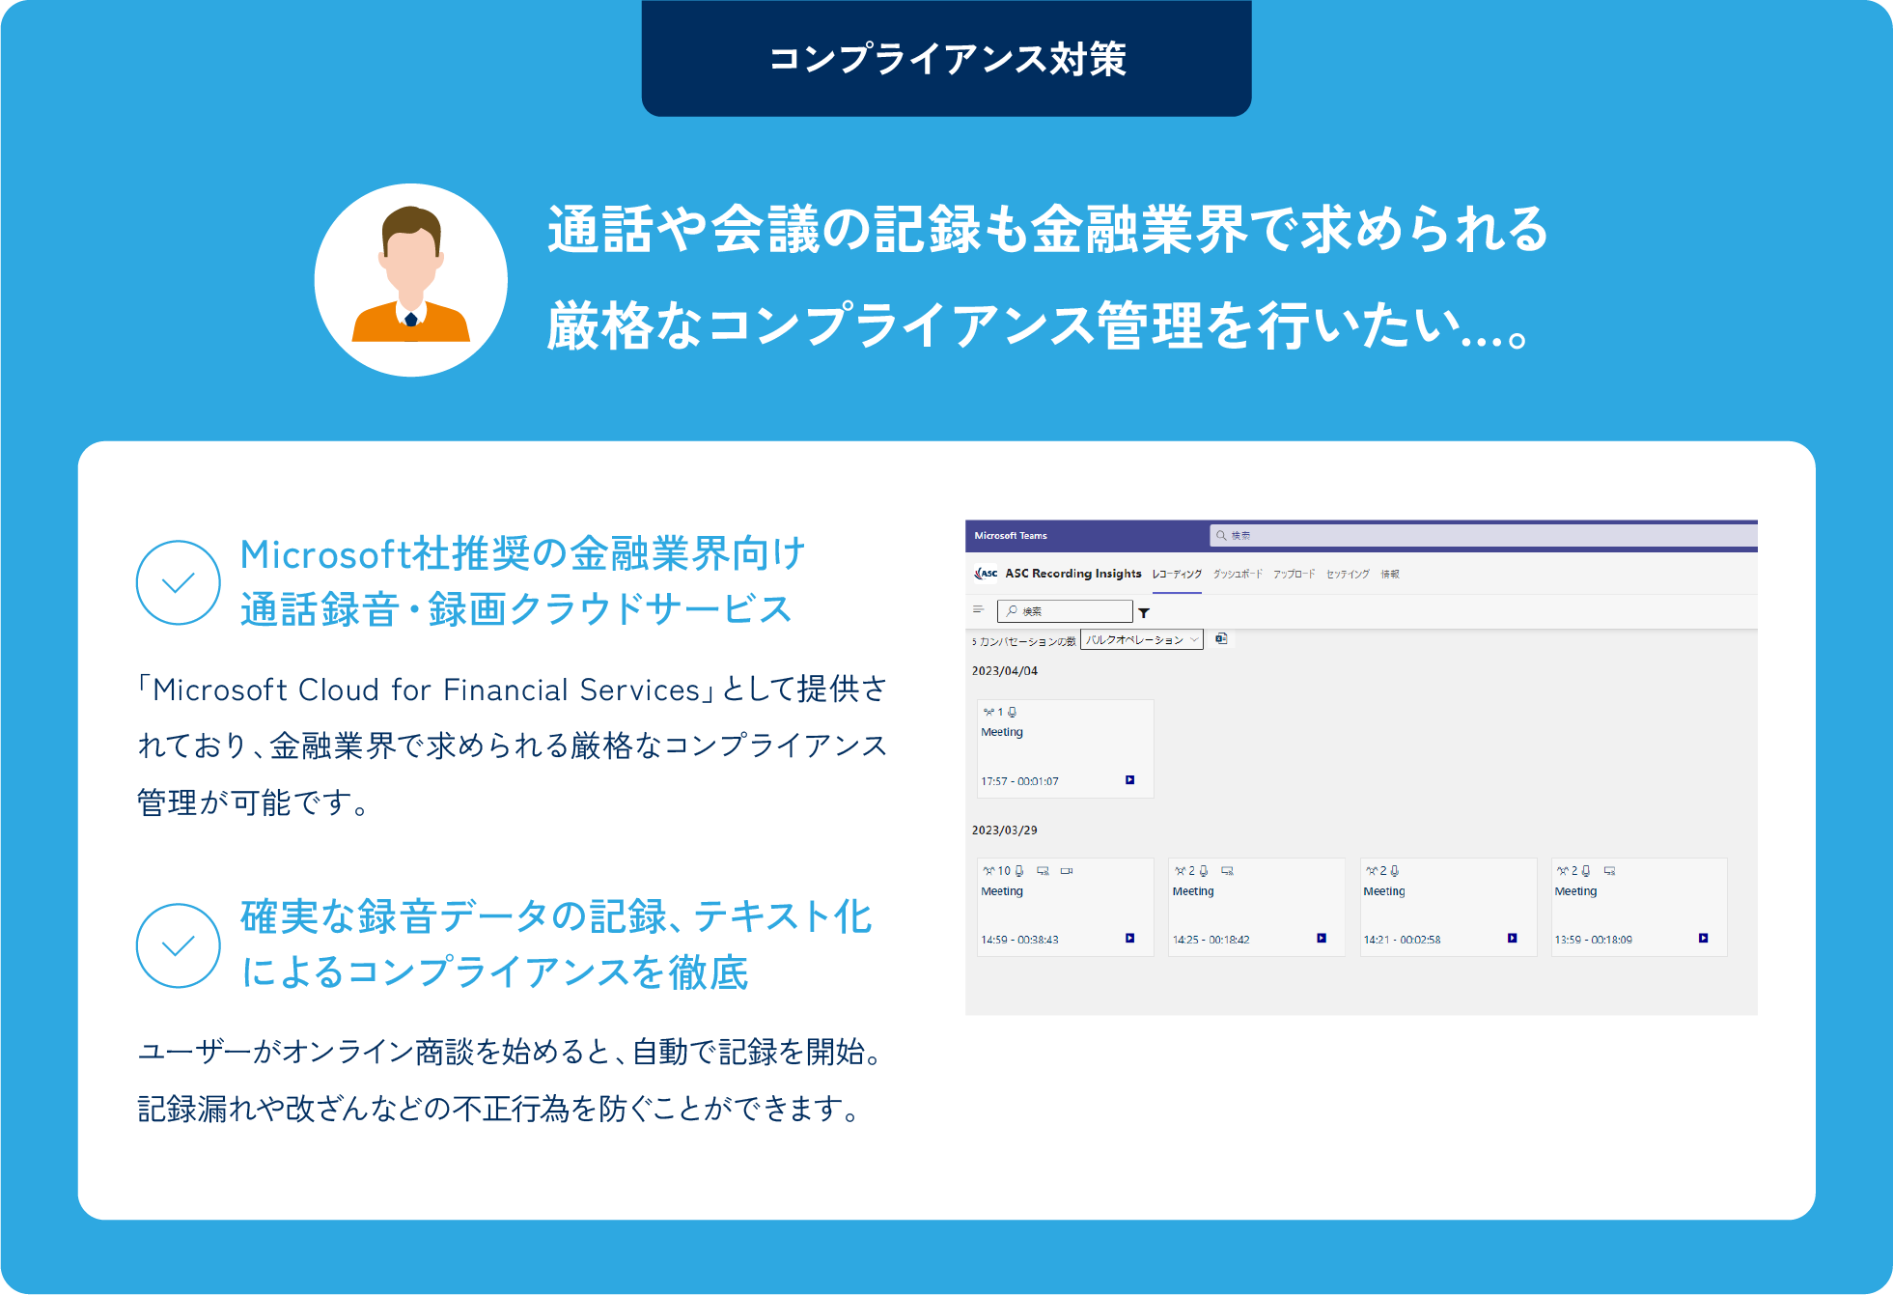The height and width of the screenshot is (1295, 1893).
Task: Play the 17:57 meeting recording
Action: pyautogui.click(x=1129, y=780)
